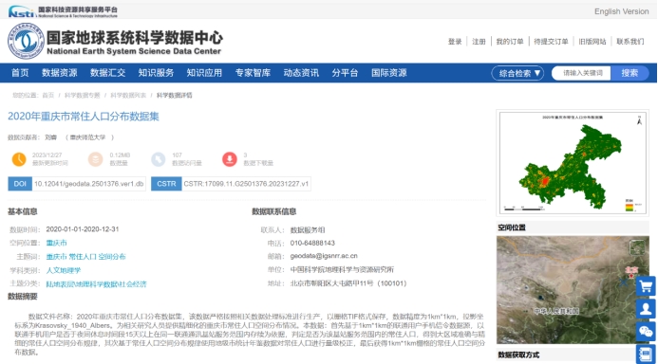Viewport: 658px width, 364px height.
Task: Click the data visits icon
Action: point(159,159)
